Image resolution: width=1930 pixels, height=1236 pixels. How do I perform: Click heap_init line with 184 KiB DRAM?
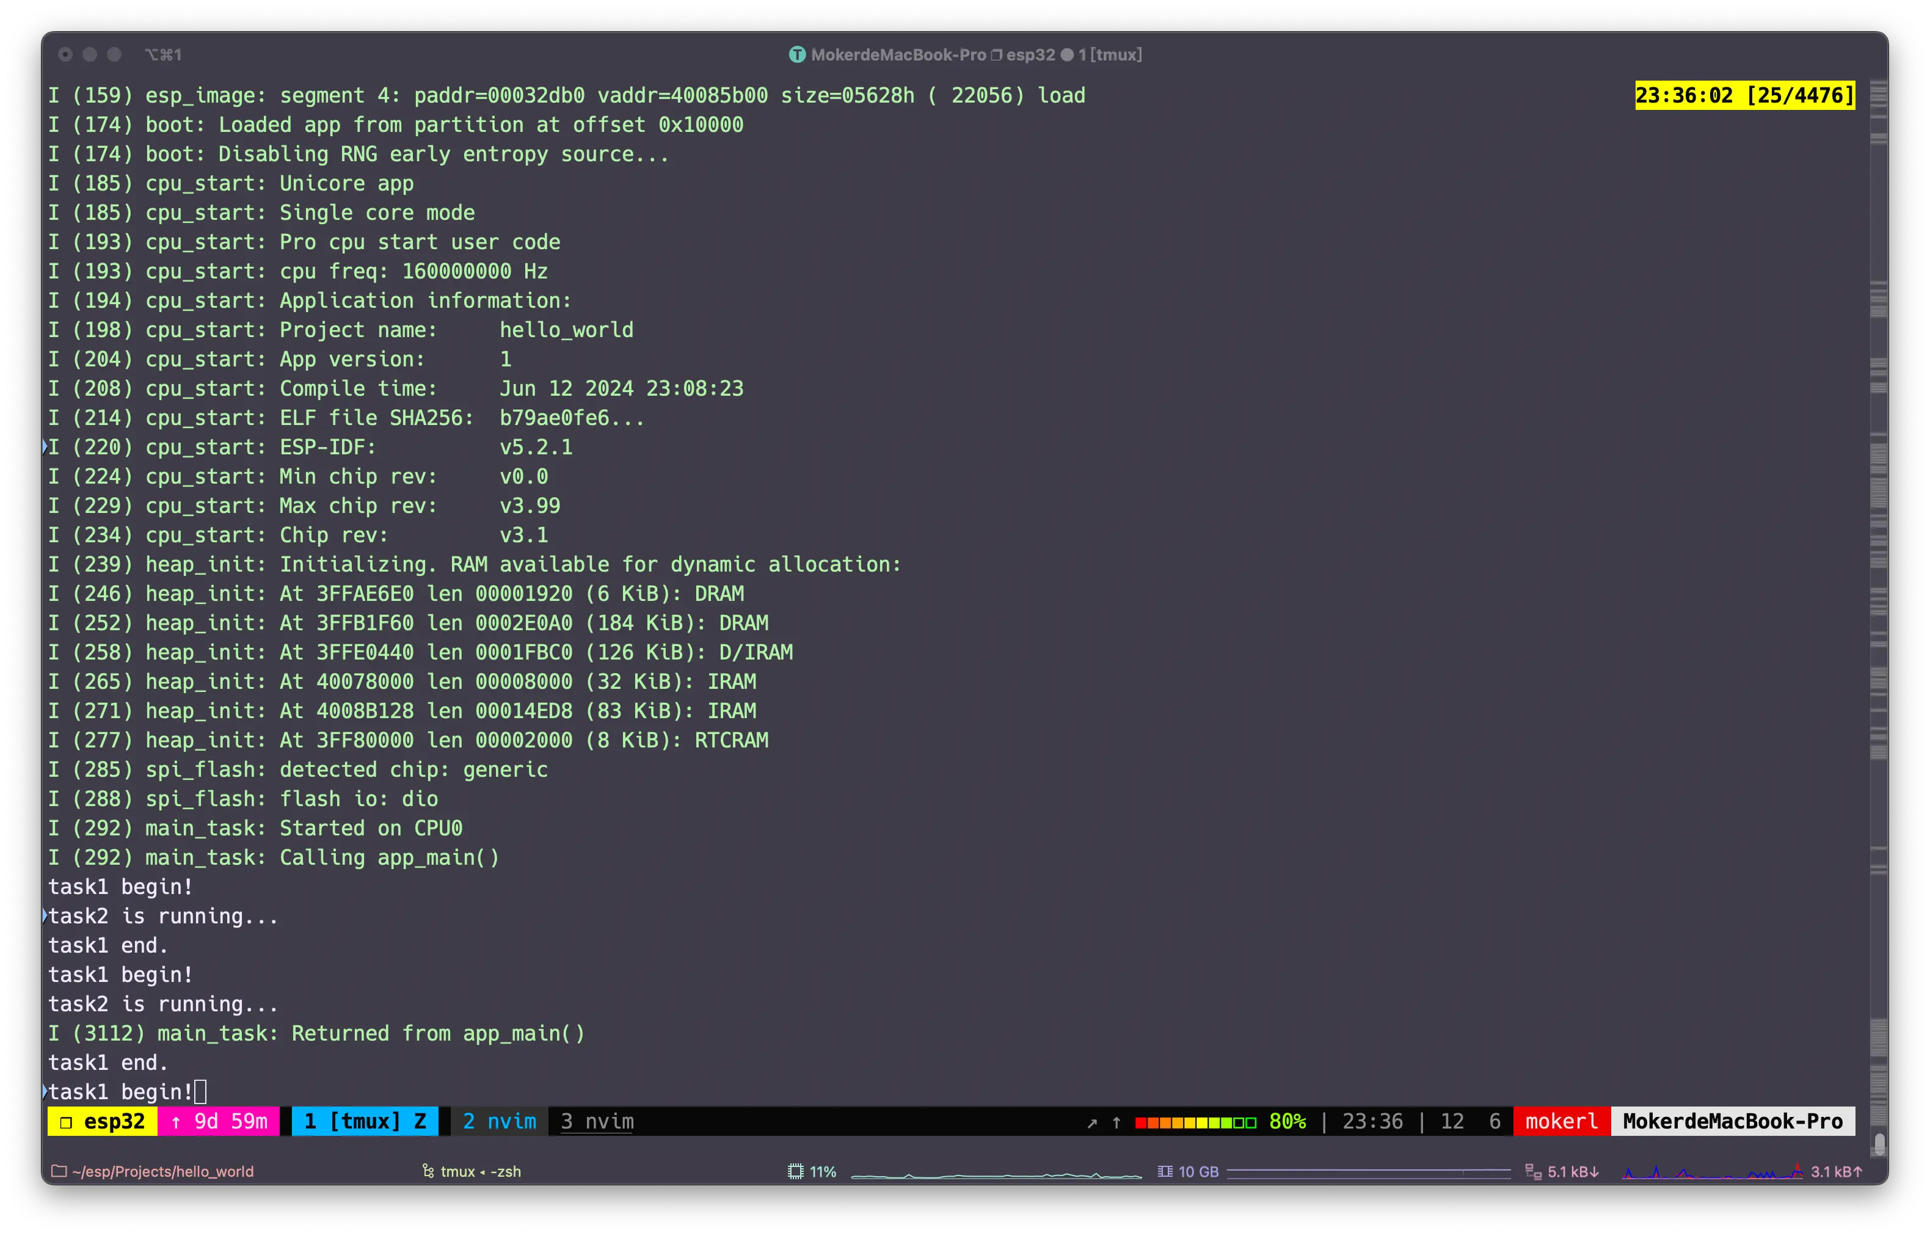point(409,623)
